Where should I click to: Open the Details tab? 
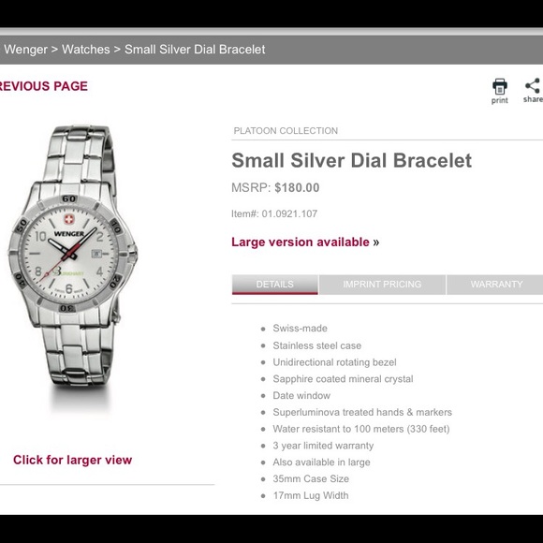[x=275, y=285]
